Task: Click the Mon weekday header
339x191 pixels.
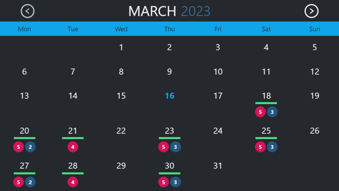Action: (x=24, y=29)
